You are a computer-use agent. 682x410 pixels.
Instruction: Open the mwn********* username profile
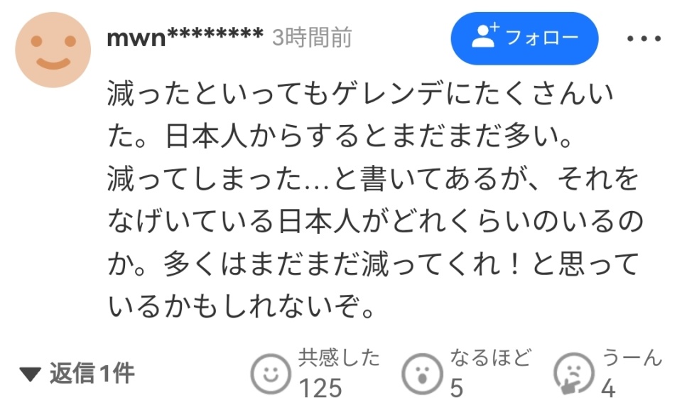(x=185, y=38)
